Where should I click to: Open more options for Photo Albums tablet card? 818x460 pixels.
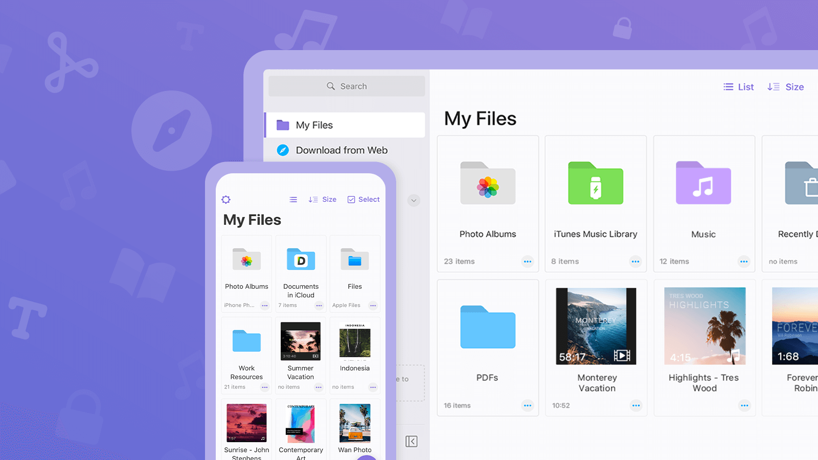tap(528, 262)
